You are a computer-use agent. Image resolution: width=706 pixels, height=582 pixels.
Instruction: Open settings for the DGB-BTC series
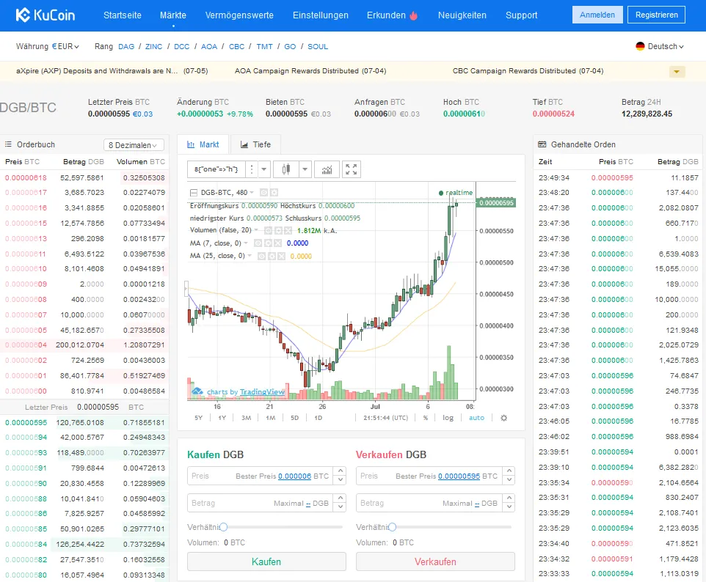tap(274, 193)
